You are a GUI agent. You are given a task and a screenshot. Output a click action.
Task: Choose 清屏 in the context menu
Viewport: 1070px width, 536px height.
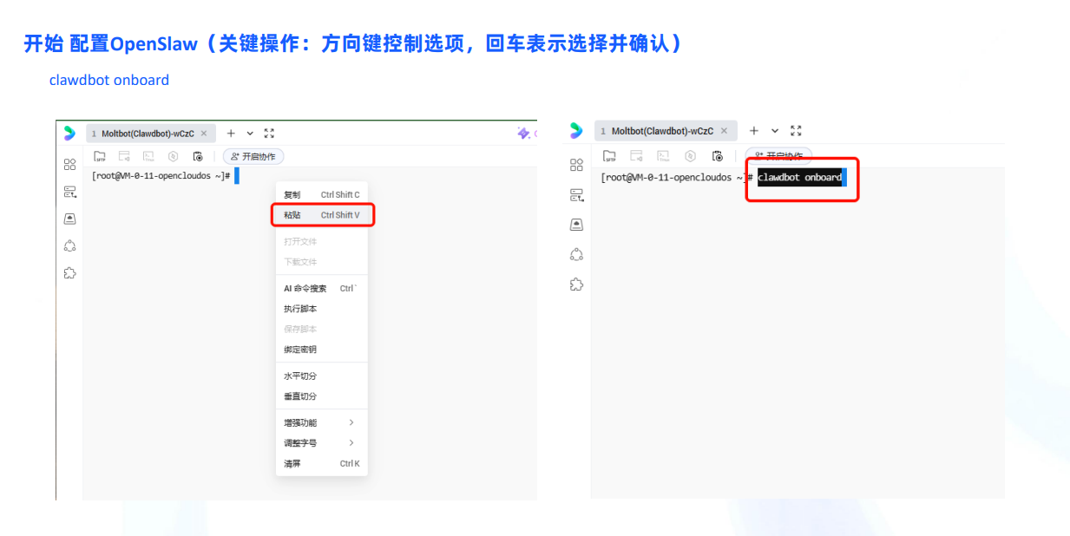(x=322, y=463)
